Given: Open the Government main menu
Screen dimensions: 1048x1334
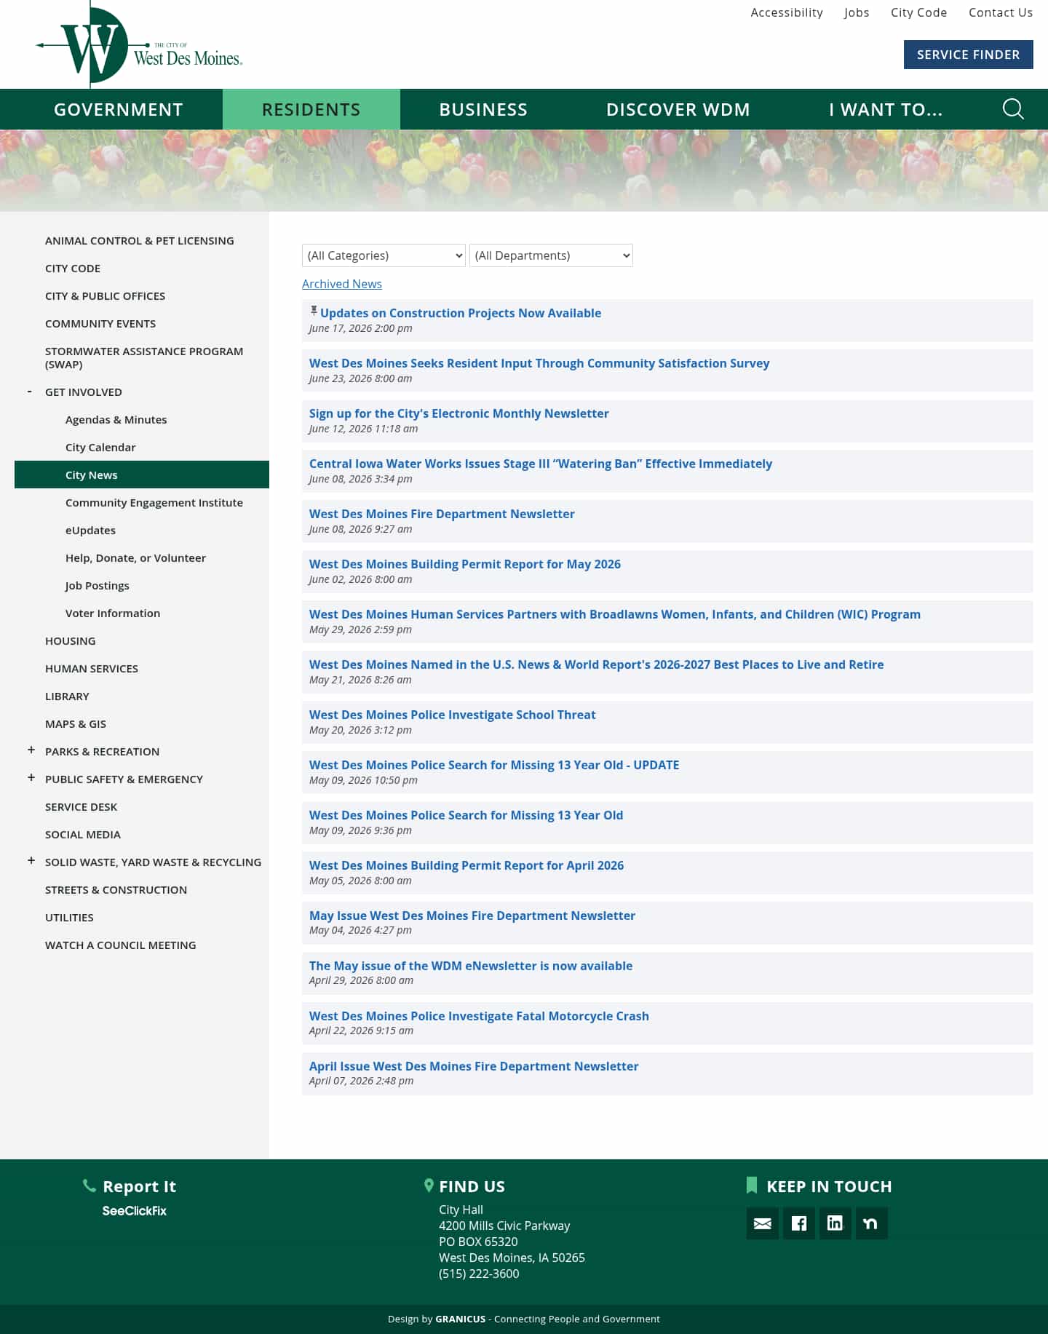Looking at the screenshot, I should point(119,109).
